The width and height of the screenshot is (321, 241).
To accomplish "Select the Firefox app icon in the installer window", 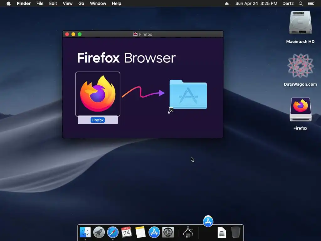I will (98, 94).
